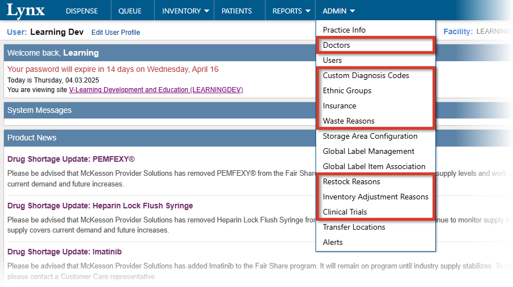The width and height of the screenshot is (513, 287).
Task: Select Practice Info from Admin menu
Action: point(344,30)
